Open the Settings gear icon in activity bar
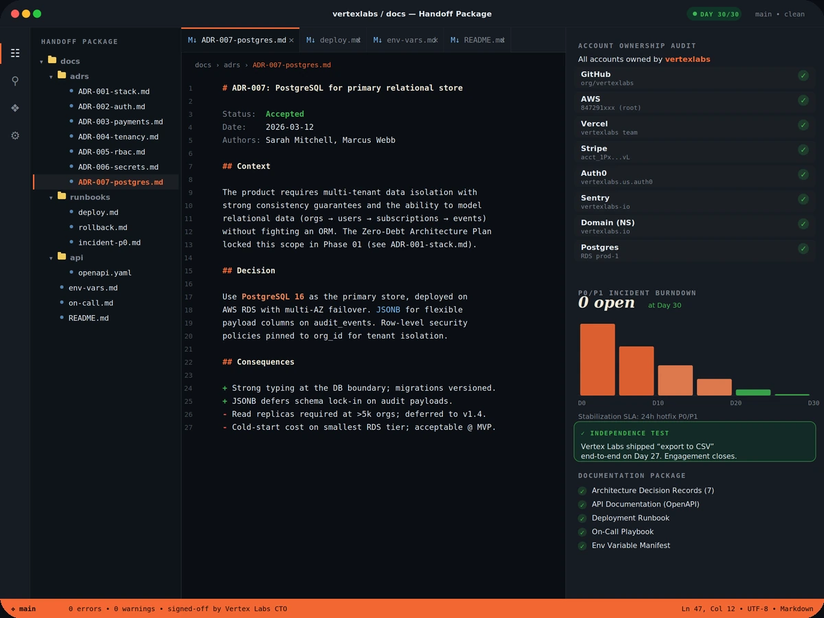This screenshot has width=824, height=618. pyautogui.click(x=15, y=135)
